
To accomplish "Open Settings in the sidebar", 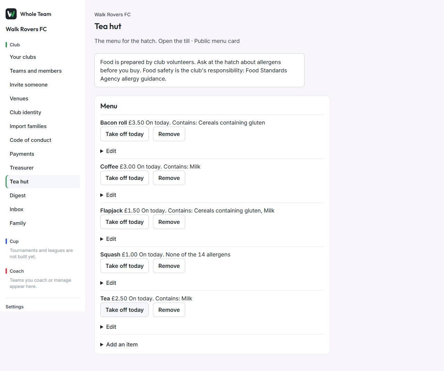I will [15, 307].
